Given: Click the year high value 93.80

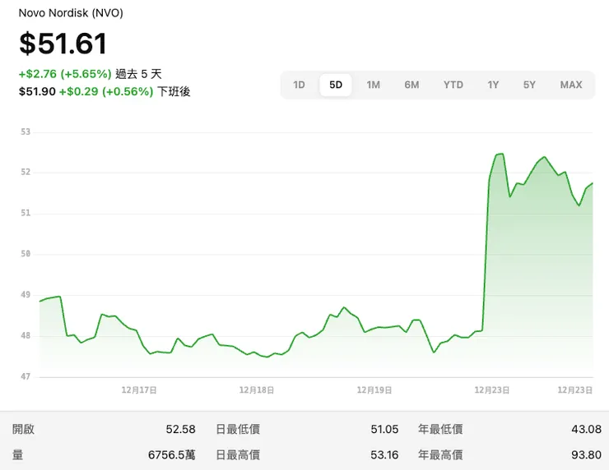Looking at the screenshot, I should [587, 455].
